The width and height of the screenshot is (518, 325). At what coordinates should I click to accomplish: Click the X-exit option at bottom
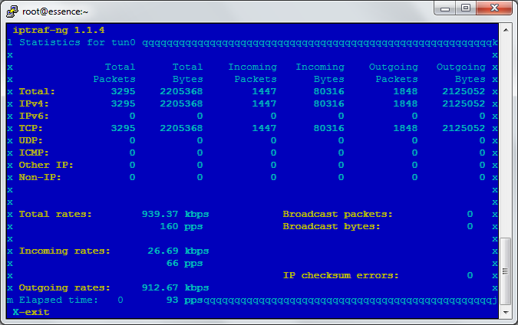click(31, 312)
